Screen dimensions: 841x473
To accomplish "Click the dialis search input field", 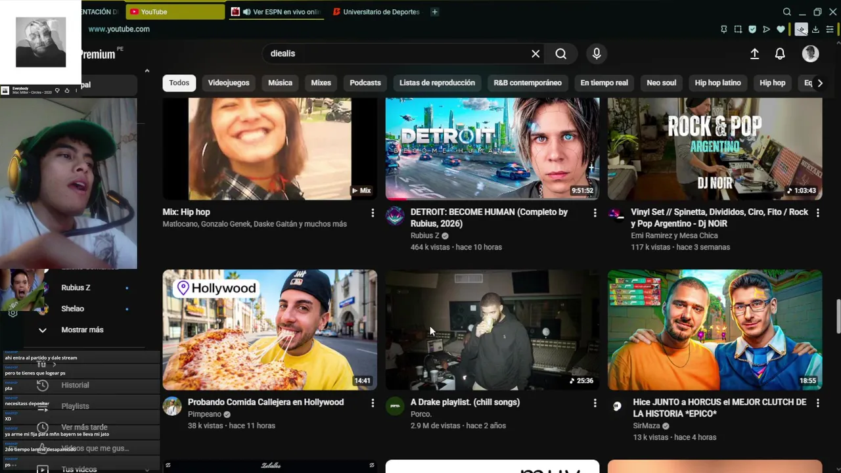I will click(398, 54).
